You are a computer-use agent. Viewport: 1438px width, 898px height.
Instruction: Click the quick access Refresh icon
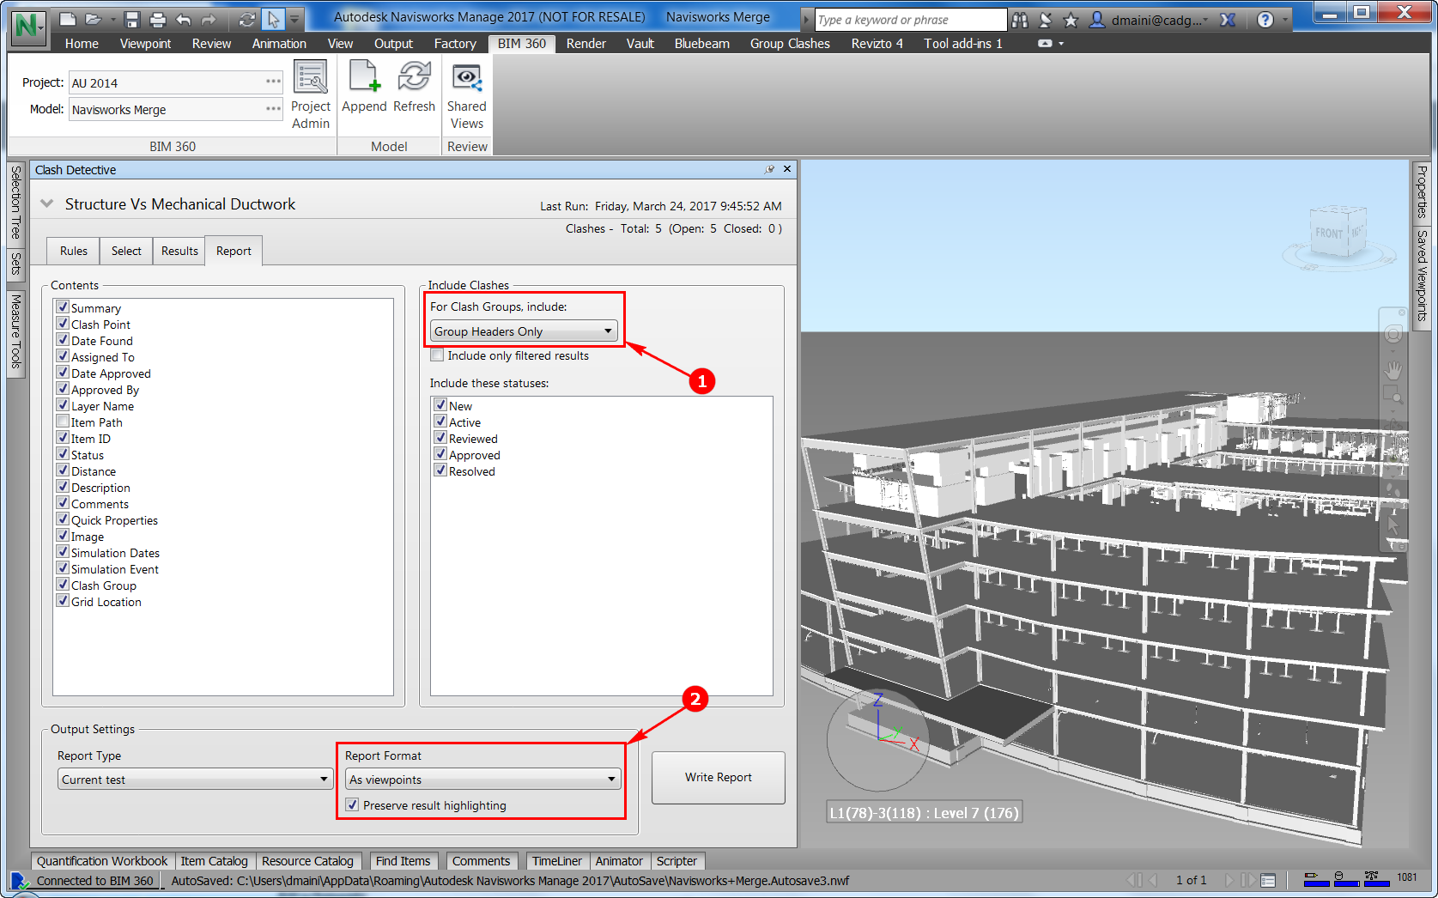tap(247, 19)
